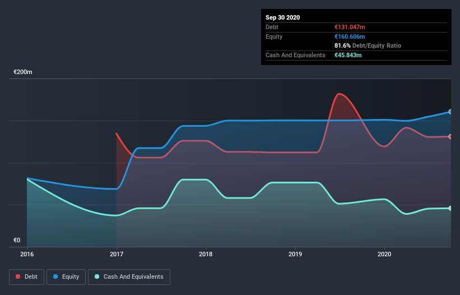Viewport: 460px width, 295px height.
Task: Toggle the Equity legend button
Action: click(x=66, y=277)
